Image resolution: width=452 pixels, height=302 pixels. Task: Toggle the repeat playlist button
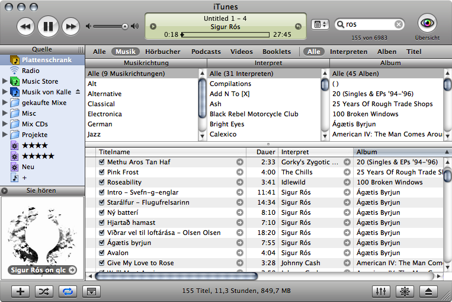tap(67, 291)
